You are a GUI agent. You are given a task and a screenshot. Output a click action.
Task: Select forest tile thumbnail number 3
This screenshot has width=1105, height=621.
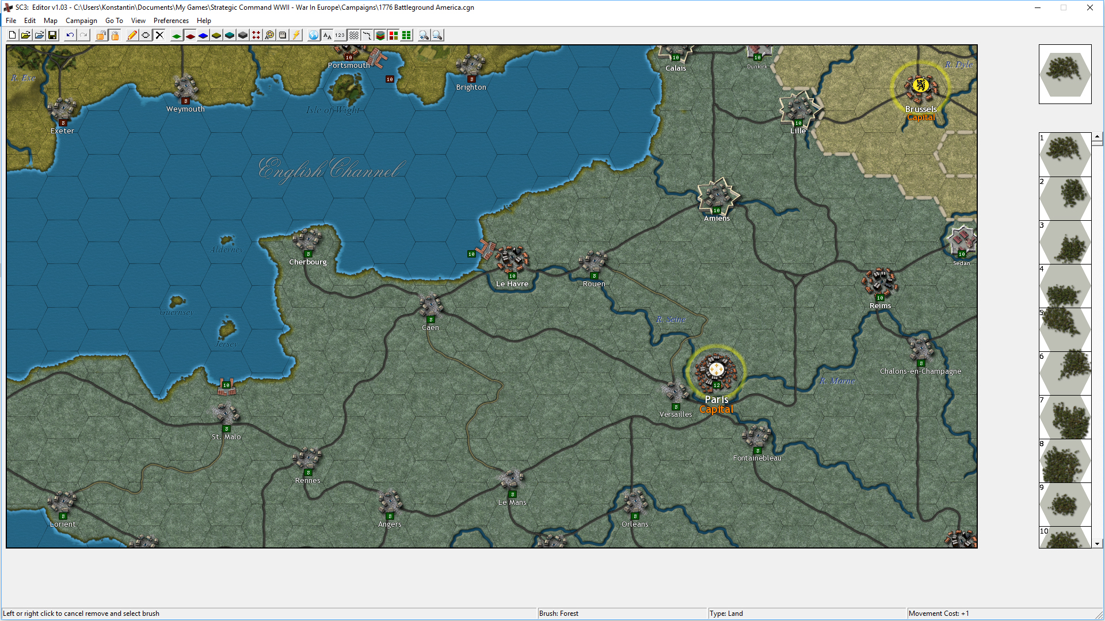[x=1065, y=242]
